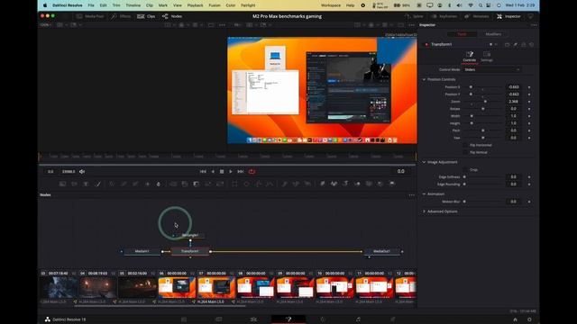577x324 pixels.
Task: Open the viewer zoom percentage dropdown
Action: (x=46, y=25)
